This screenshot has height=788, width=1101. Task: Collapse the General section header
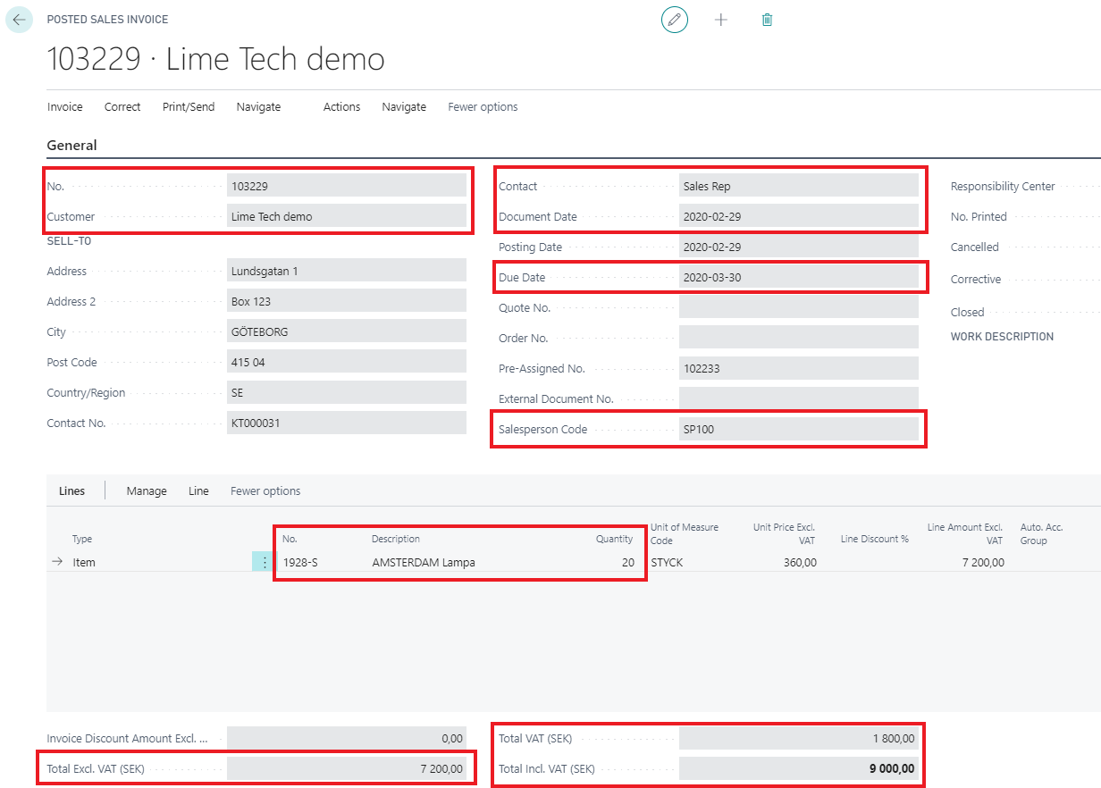pyautogui.click(x=71, y=146)
